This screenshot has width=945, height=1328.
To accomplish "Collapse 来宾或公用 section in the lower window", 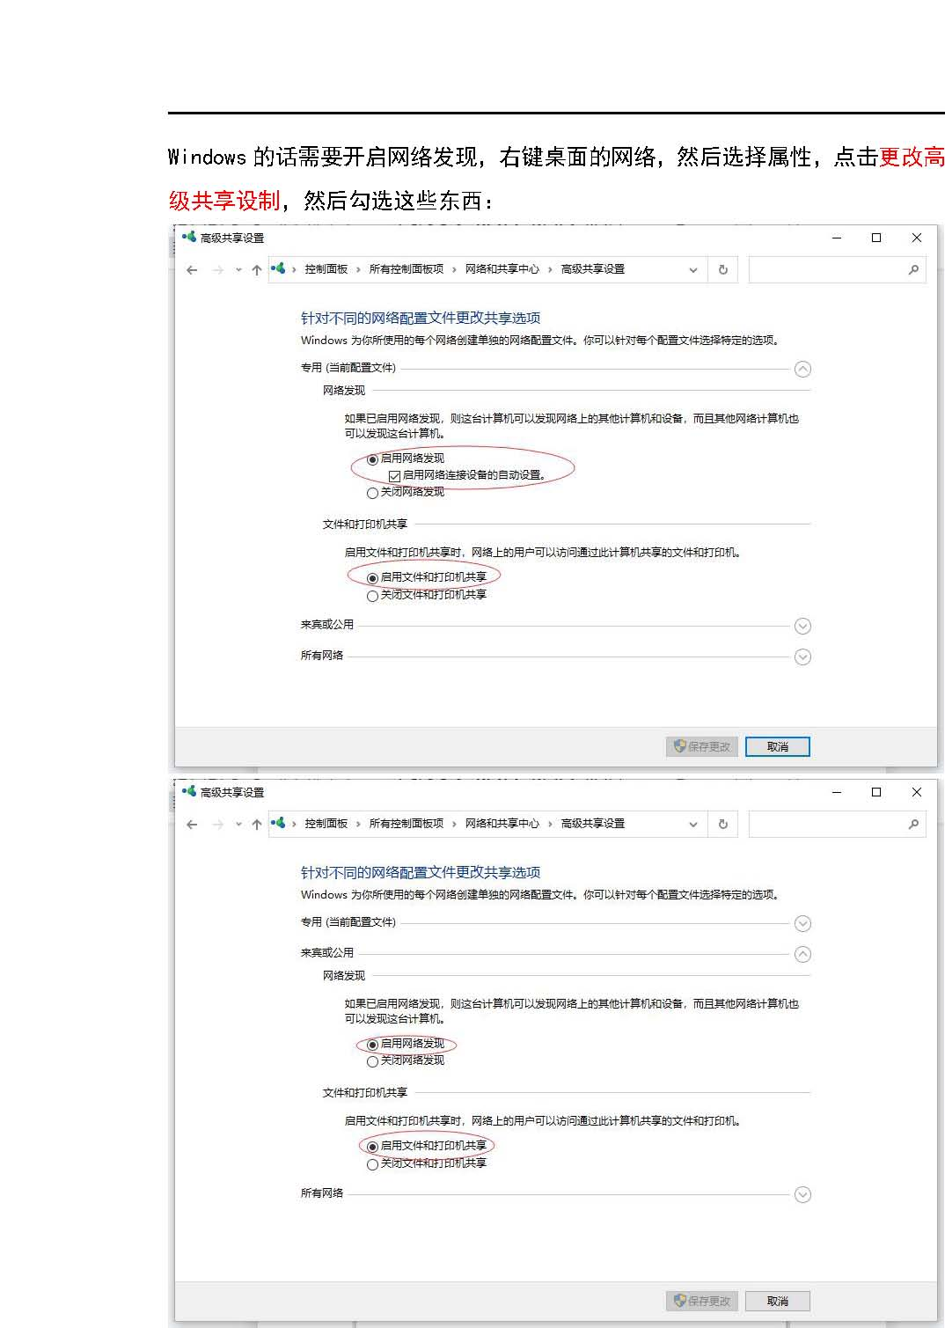I will click(802, 954).
